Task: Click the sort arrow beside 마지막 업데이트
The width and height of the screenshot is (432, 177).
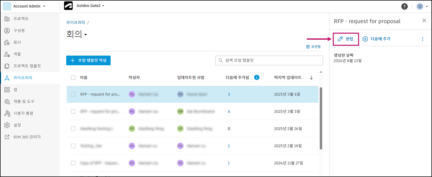Action: click(x=311, y=77)
